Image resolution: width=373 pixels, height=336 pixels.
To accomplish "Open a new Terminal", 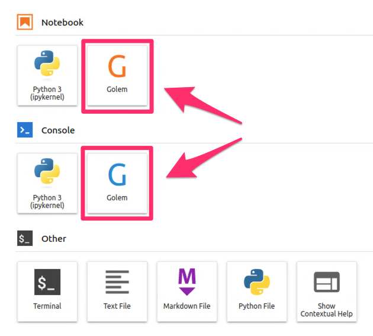I will pyautogui.click(x=47, y=292).
